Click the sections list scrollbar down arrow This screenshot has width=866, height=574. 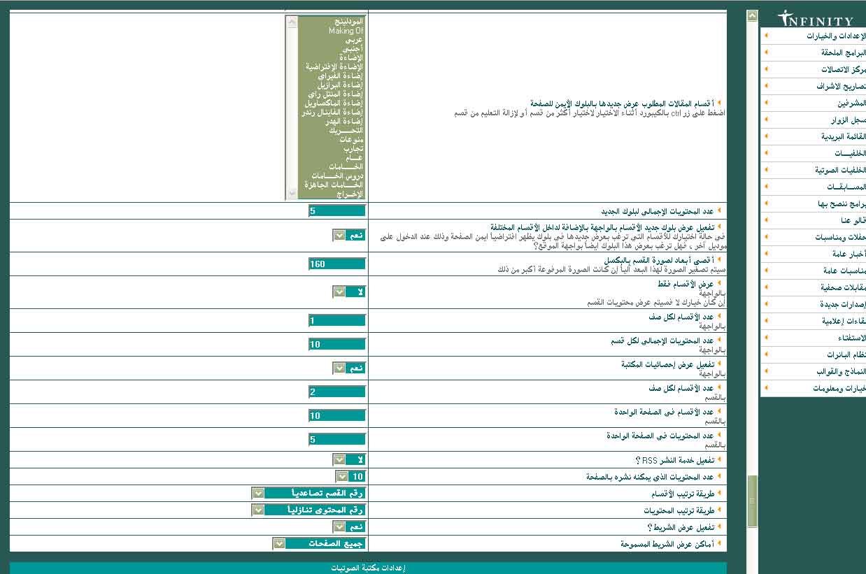pos(292,194)
